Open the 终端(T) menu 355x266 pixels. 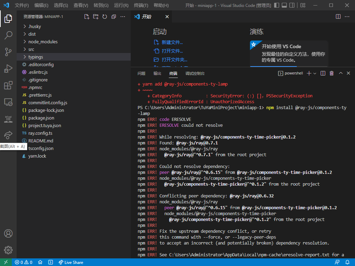click(x=141, y=5)
